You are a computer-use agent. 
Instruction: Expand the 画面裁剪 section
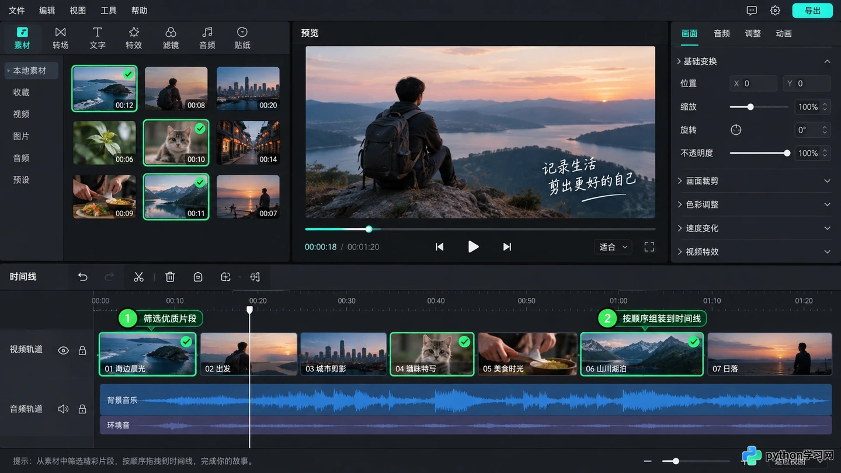pyautogui.click(x=753, y=181)
